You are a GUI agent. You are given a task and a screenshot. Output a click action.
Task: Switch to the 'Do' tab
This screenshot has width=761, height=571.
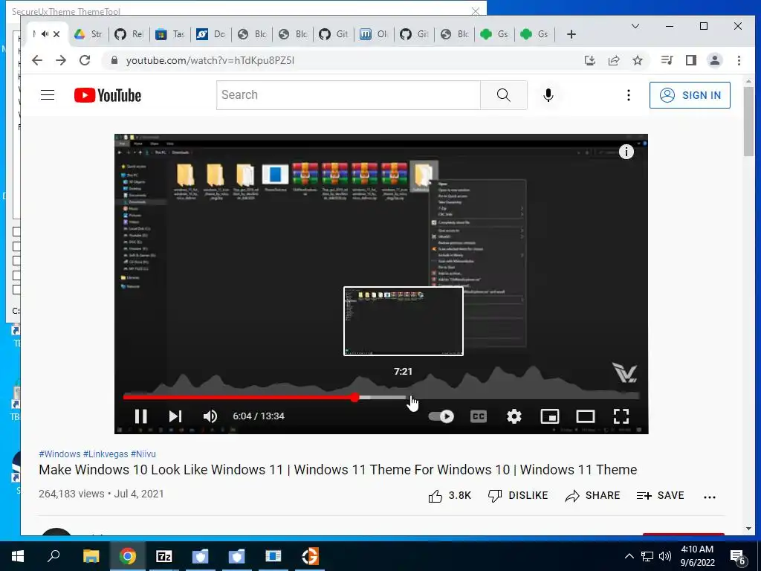tap(210, 34)
